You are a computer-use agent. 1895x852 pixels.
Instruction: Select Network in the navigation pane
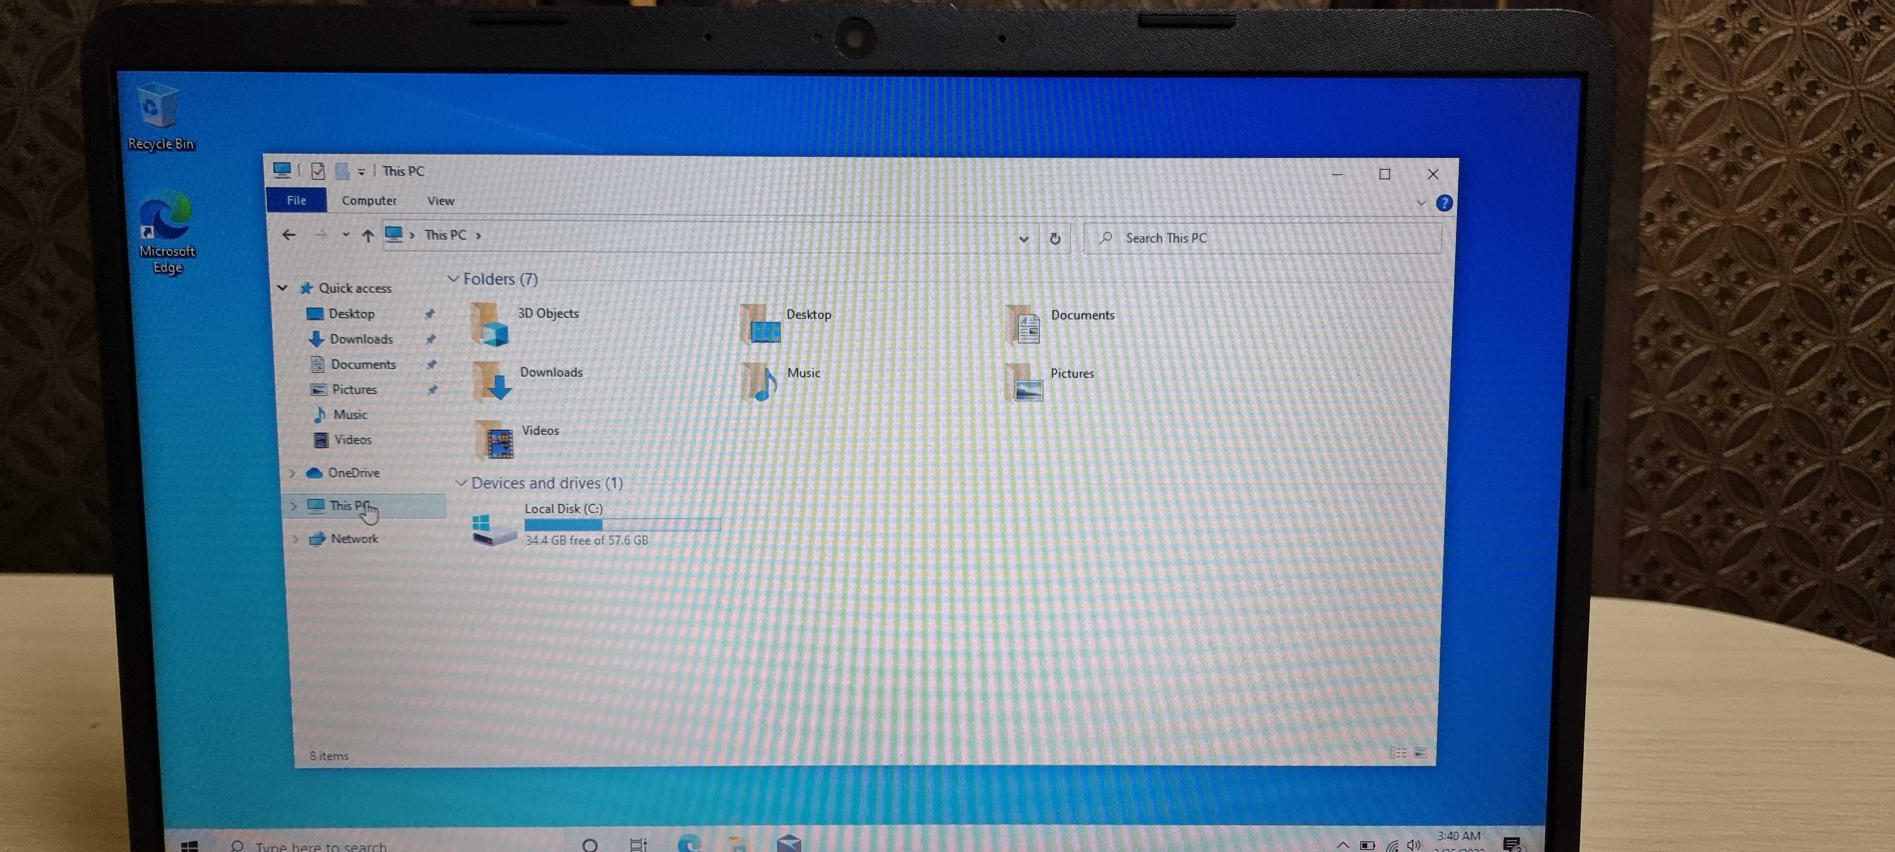(x=354, y=539)
